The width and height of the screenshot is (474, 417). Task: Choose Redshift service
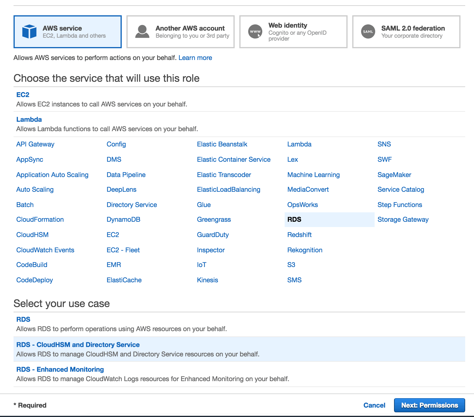tap(299, 235)
